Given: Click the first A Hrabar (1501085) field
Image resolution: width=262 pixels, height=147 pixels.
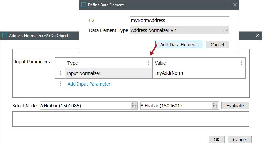Looking at the screenshot, I should pos(85,106).
